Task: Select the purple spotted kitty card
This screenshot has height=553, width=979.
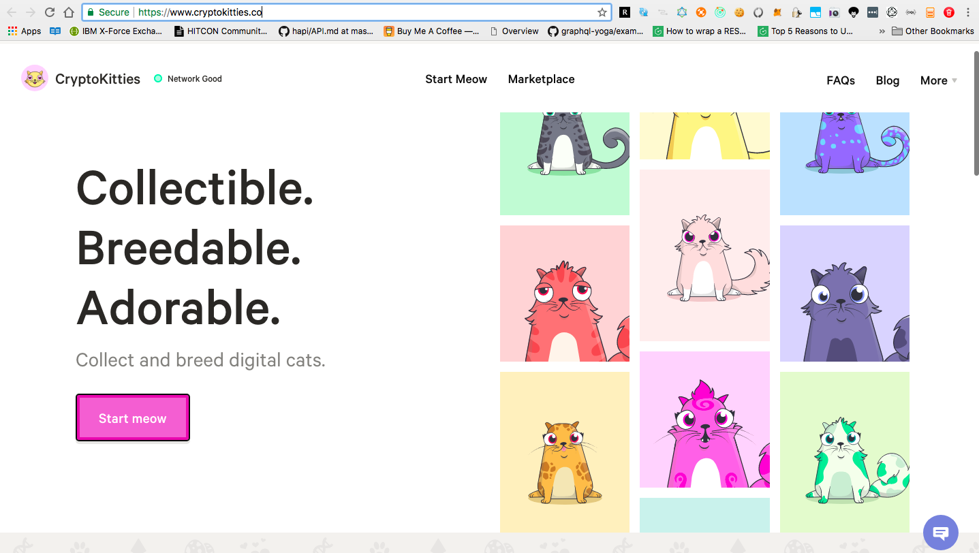Action: 845,163
